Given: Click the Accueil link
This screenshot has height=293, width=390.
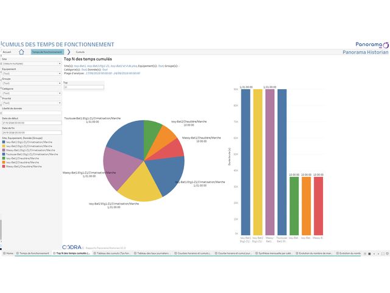Looking at the screenshot, I should coord(7,52).
